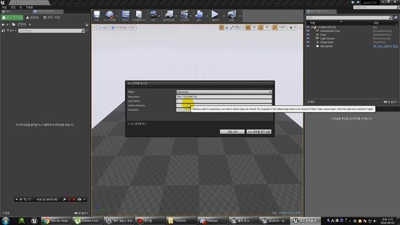Click the User Name input field
Image resolution: width=400 pixels, height=225 pixels.
click(224, 101)
